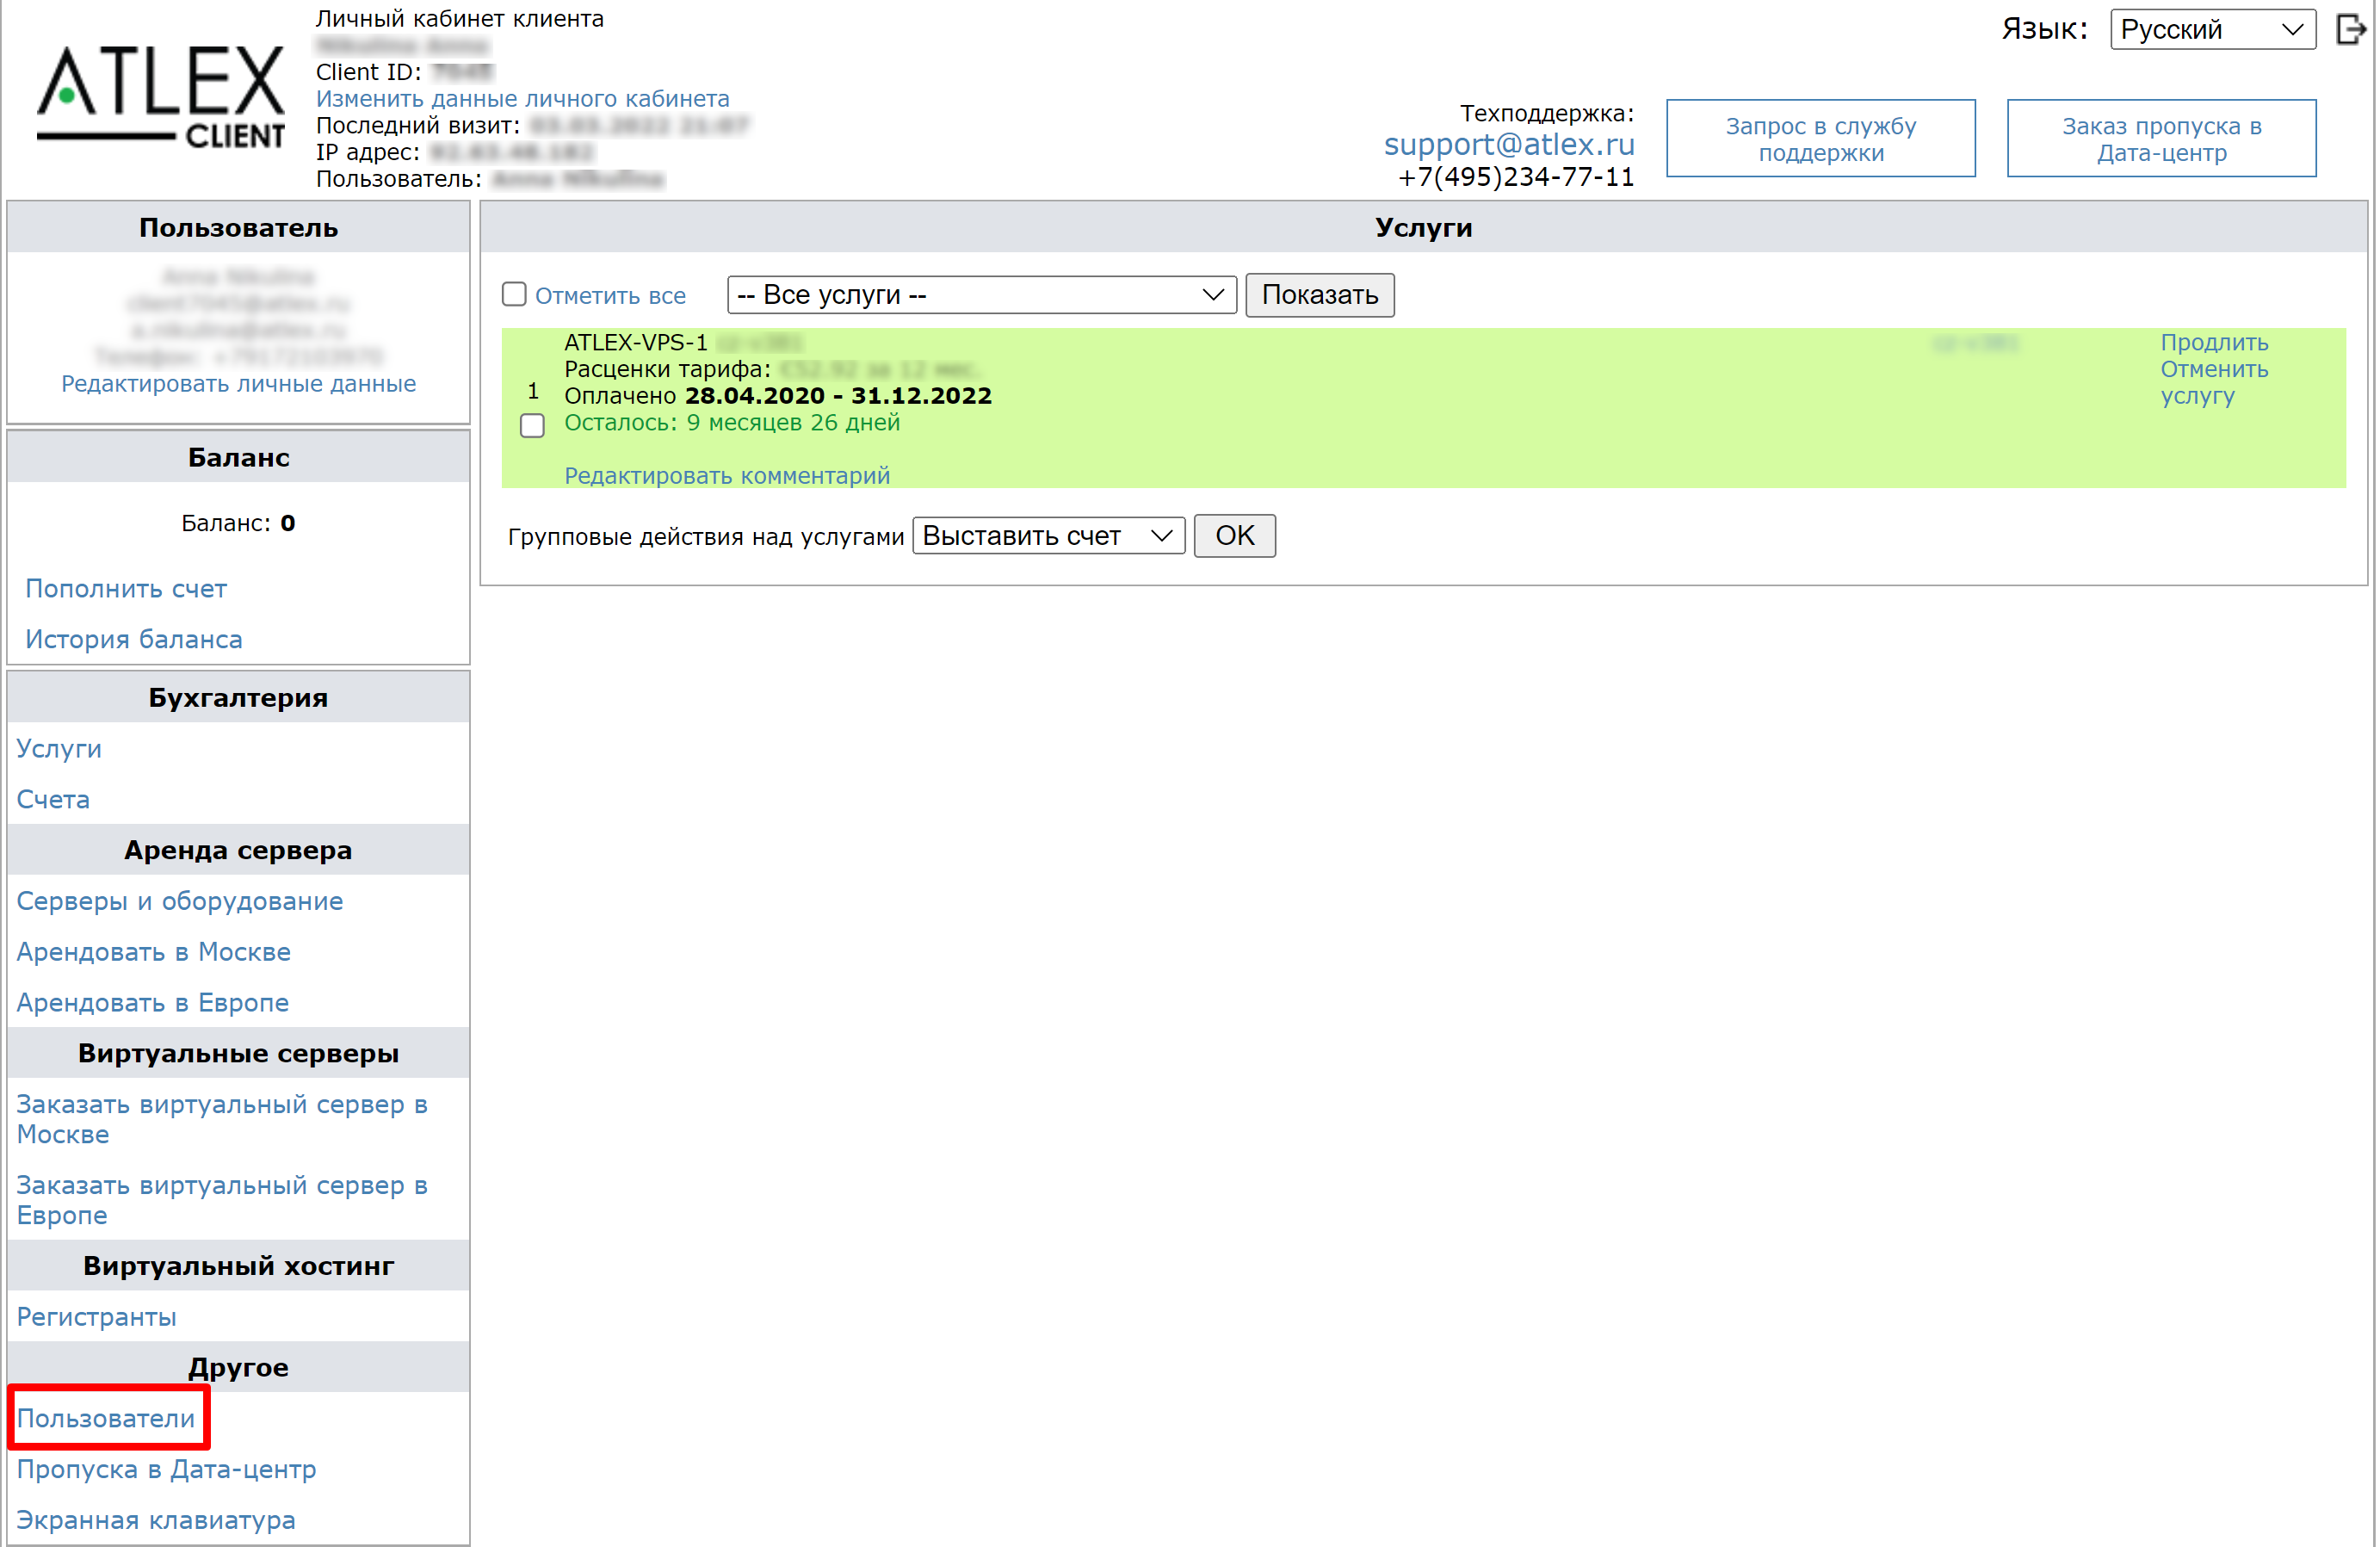
Task: Click OK button for group actions
Action: (x=1234, y=536)
